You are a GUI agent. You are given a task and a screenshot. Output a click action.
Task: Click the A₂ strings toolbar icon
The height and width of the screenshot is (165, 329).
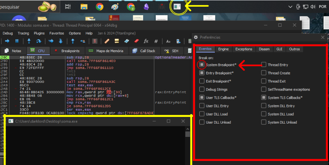[168, 41]
